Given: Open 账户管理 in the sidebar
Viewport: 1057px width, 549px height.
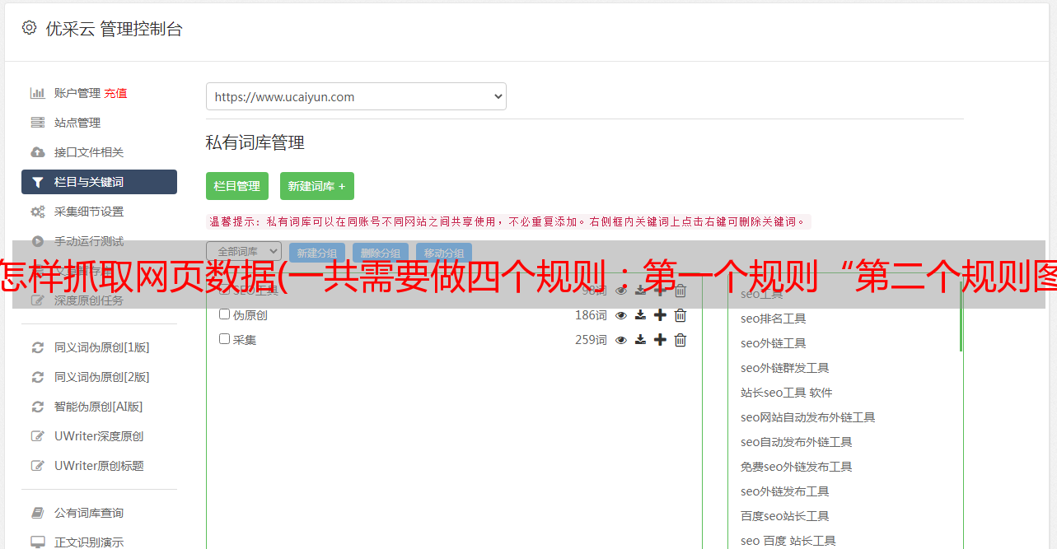Looking at the screenshot, I should (77, 93).
